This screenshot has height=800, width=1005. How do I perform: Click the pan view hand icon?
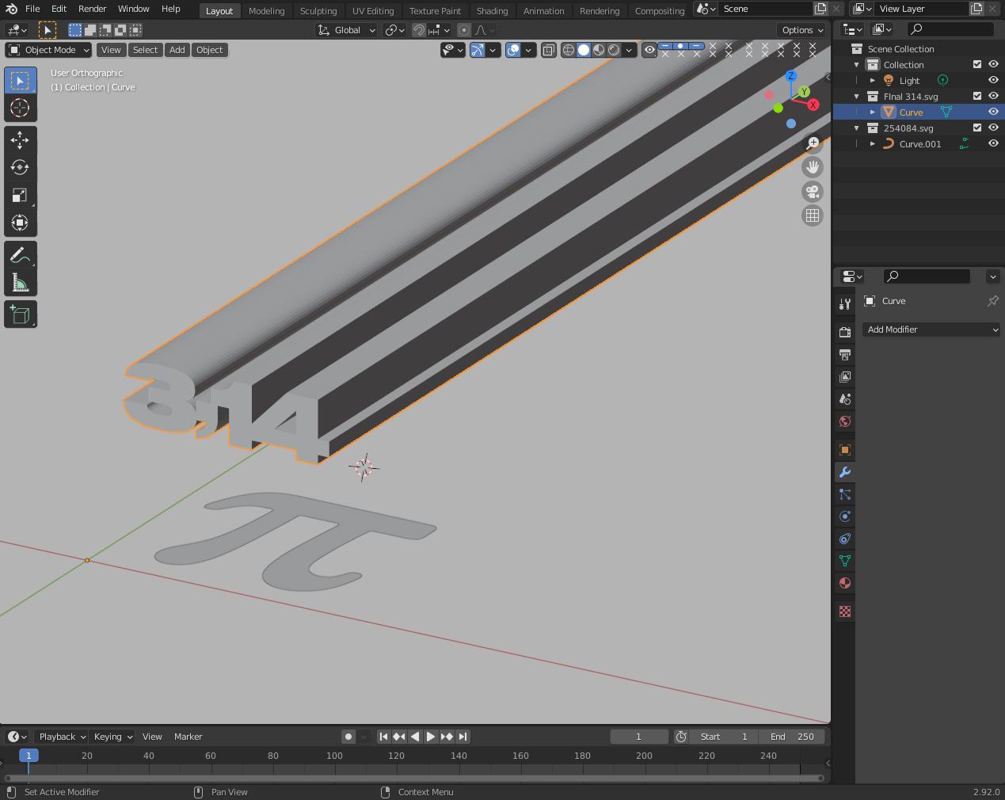(x=813, y=167)
